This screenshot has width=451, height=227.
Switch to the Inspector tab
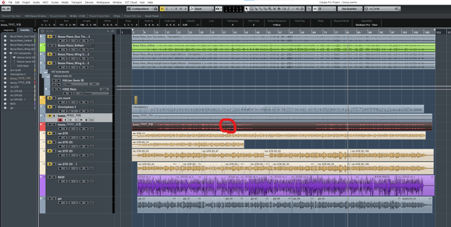click(9, 30)
